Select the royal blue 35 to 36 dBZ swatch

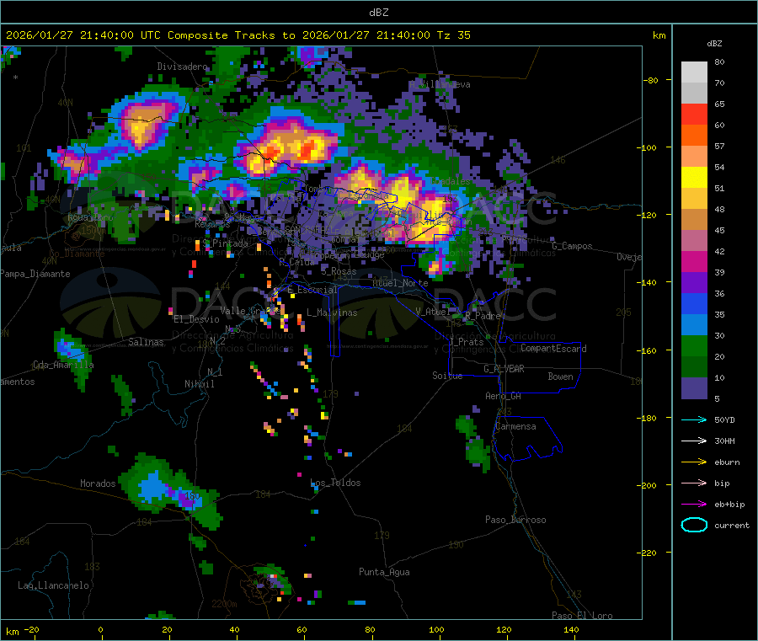[694, 303]
